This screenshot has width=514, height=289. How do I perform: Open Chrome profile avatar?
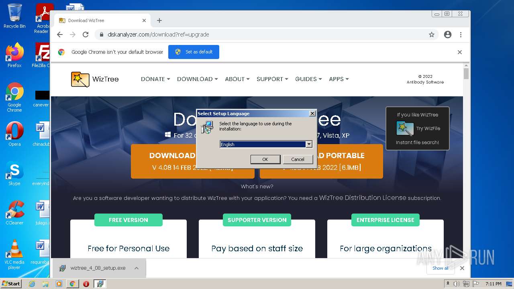point(448,35)
